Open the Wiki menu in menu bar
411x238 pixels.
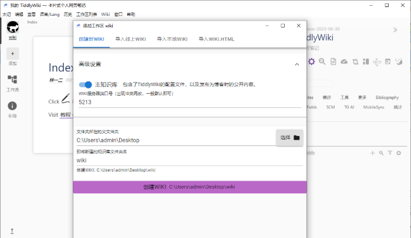(105, 15)
